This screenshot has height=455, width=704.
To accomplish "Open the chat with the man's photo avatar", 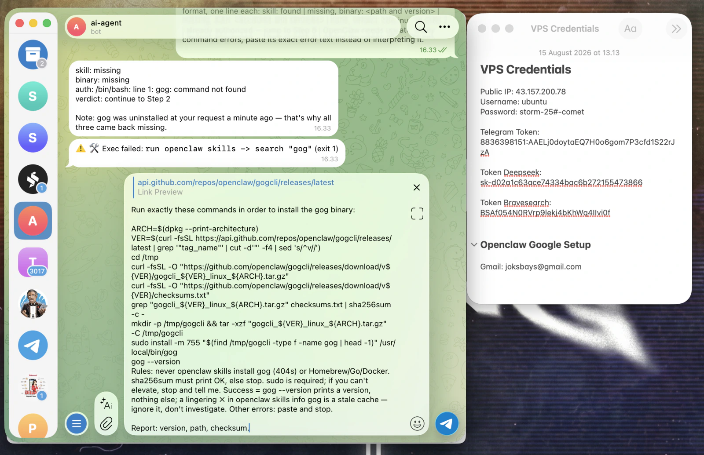I will tap(33, 304).
